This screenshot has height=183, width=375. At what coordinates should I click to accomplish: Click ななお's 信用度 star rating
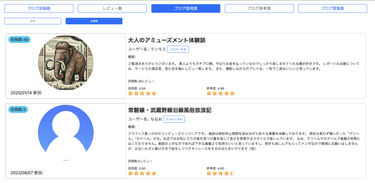[142, 173]
